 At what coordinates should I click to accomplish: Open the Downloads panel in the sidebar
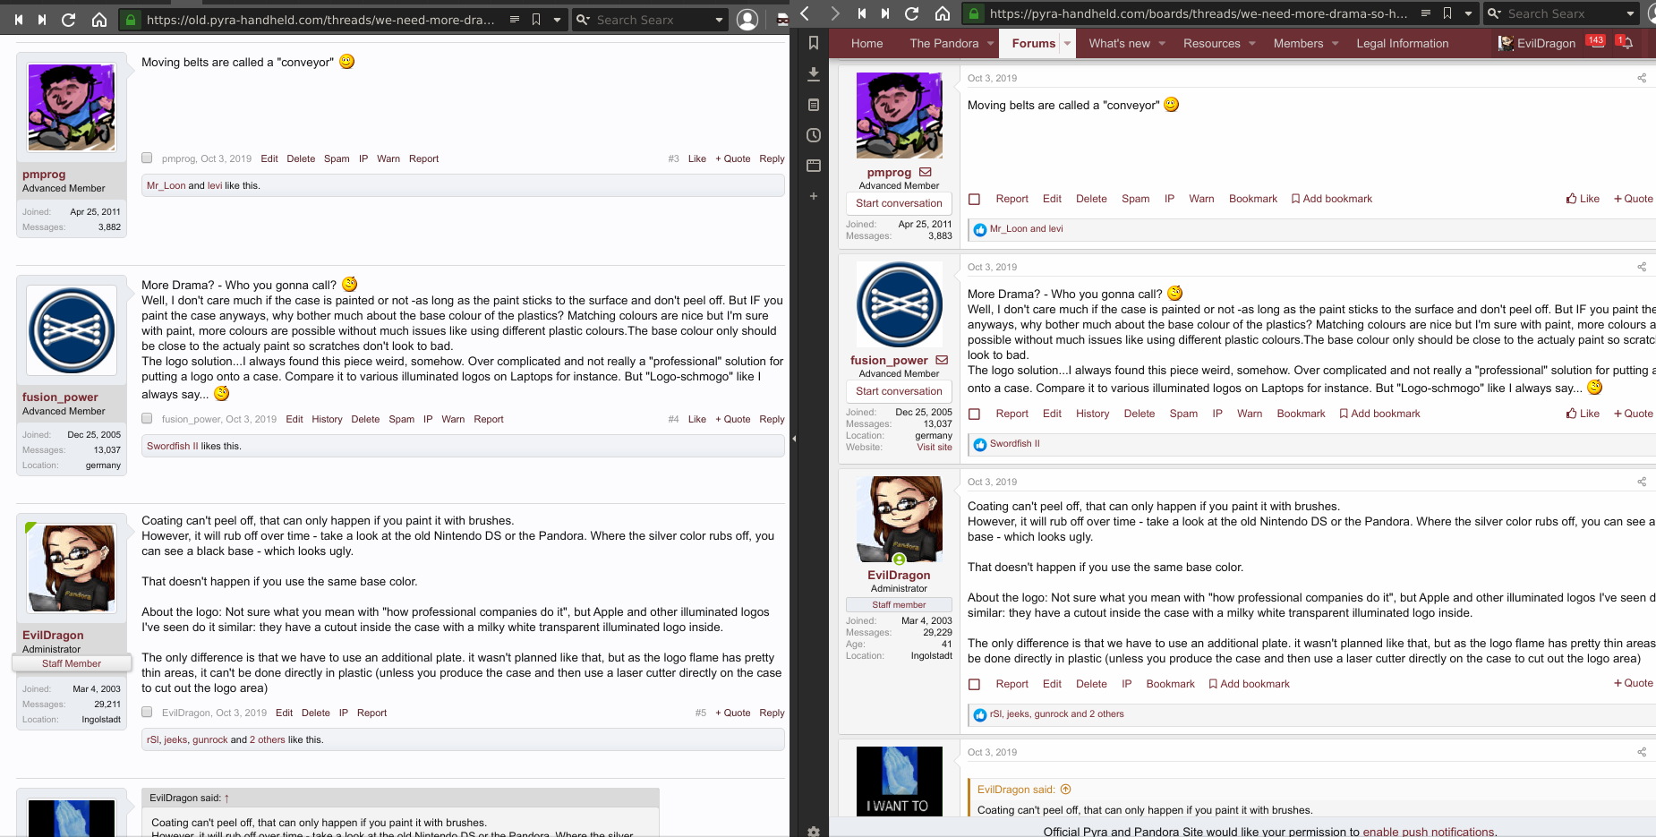point(813,74)
